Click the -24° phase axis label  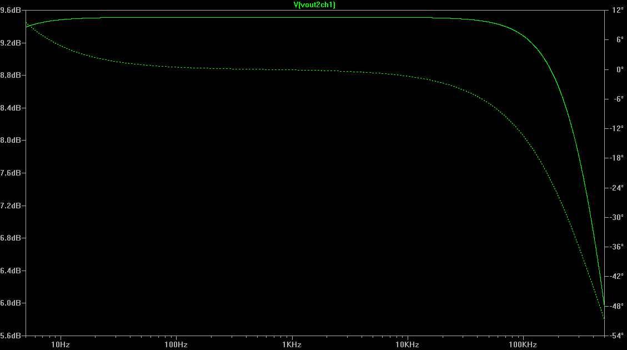(x=617, y=188)
